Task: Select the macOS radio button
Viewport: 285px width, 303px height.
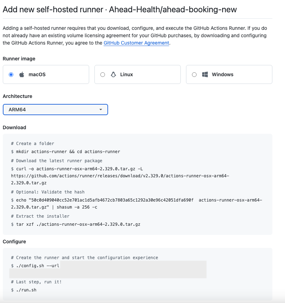Action: click(11, 74)
